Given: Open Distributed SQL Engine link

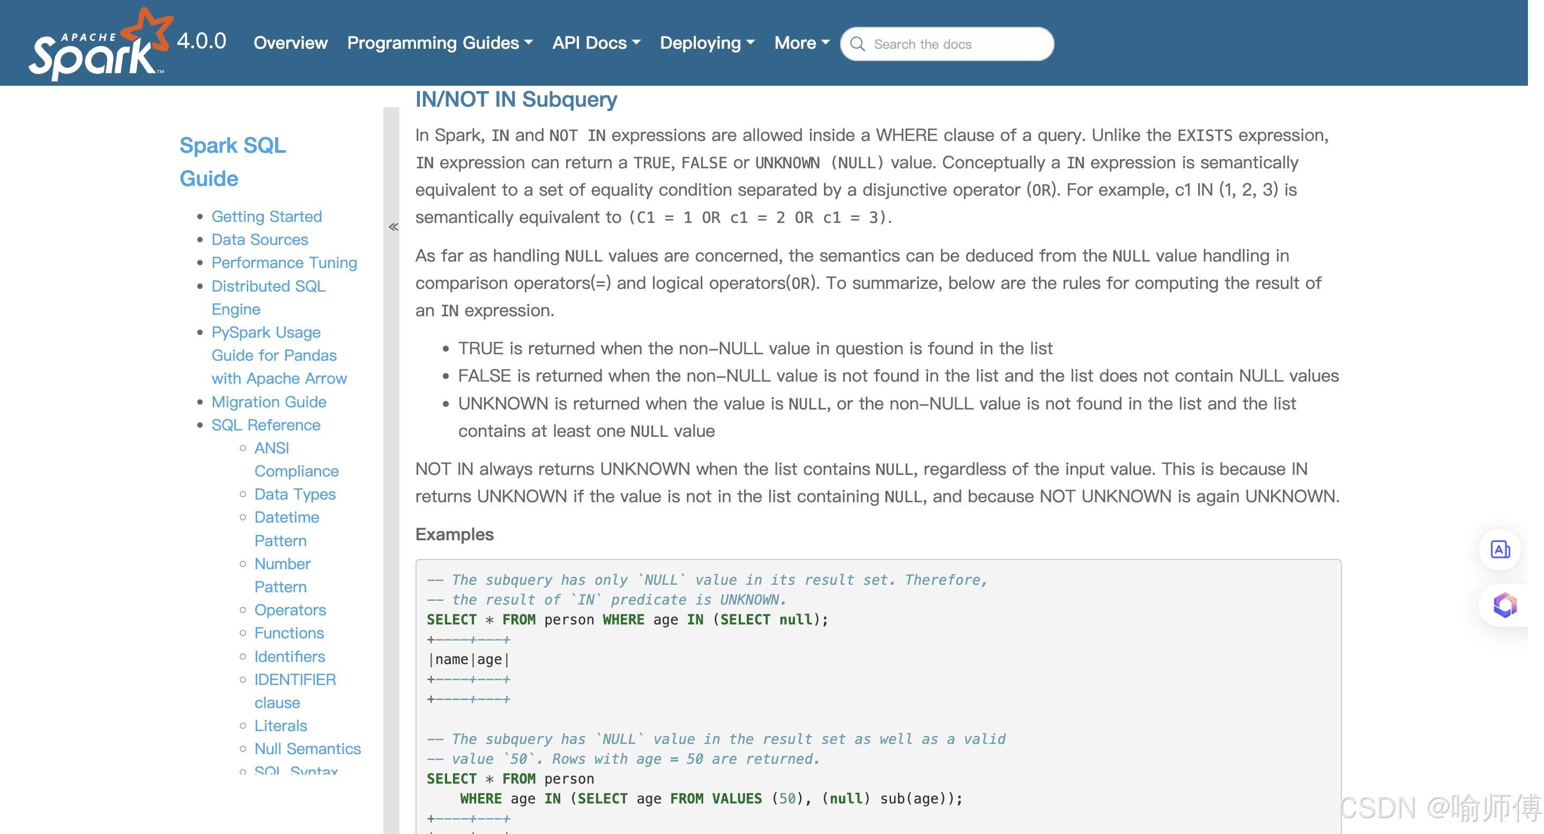Looking at the screenshot, I should [269, 298].
